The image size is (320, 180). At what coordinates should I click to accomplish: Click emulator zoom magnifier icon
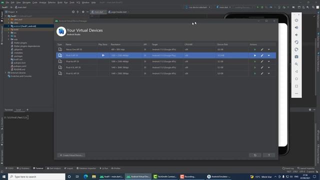tap(296, 64)
